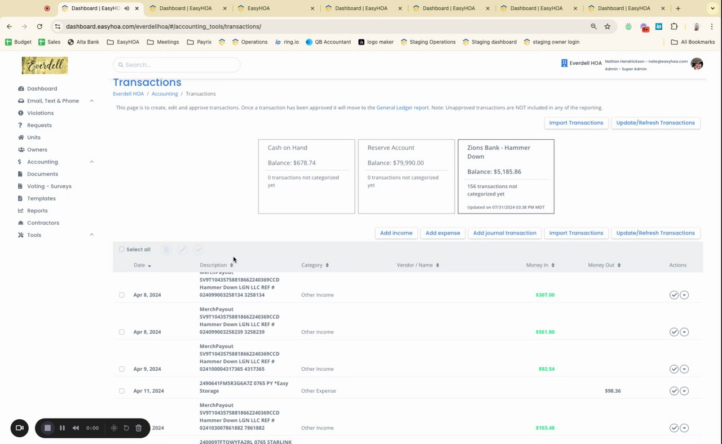Expand the Tools sidebar menu
This screenshot has width=722, height=444.
pos(91,235)
